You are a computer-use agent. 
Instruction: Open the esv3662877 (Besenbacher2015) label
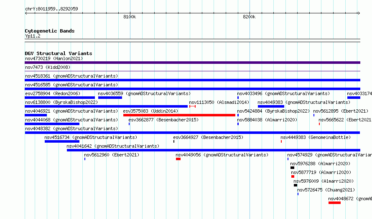163,120
